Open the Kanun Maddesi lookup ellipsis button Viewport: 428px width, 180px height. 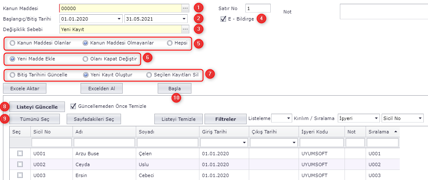pos(185,8)
